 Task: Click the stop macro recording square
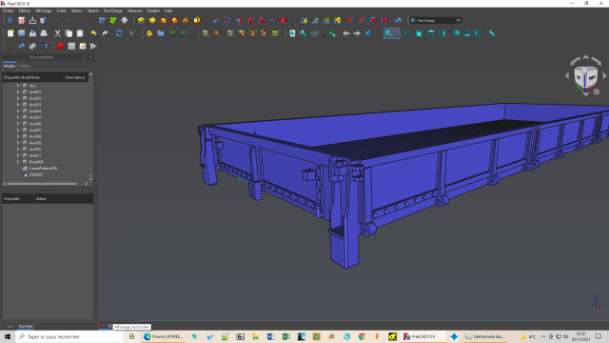click(x=71, y=47)
